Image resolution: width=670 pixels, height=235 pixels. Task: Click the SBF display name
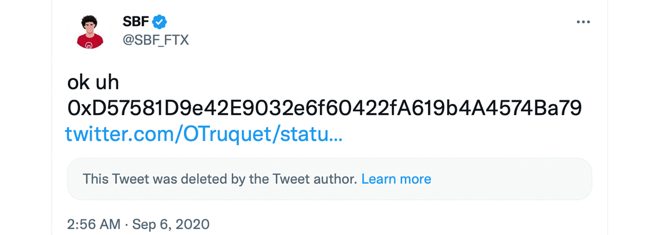pos(136,22)
